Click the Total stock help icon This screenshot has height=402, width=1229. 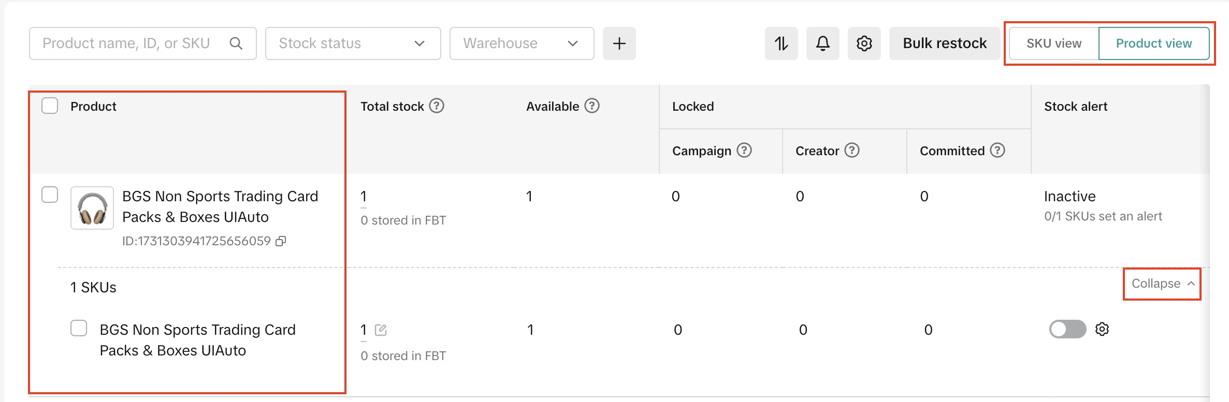(x=437, y=106)
